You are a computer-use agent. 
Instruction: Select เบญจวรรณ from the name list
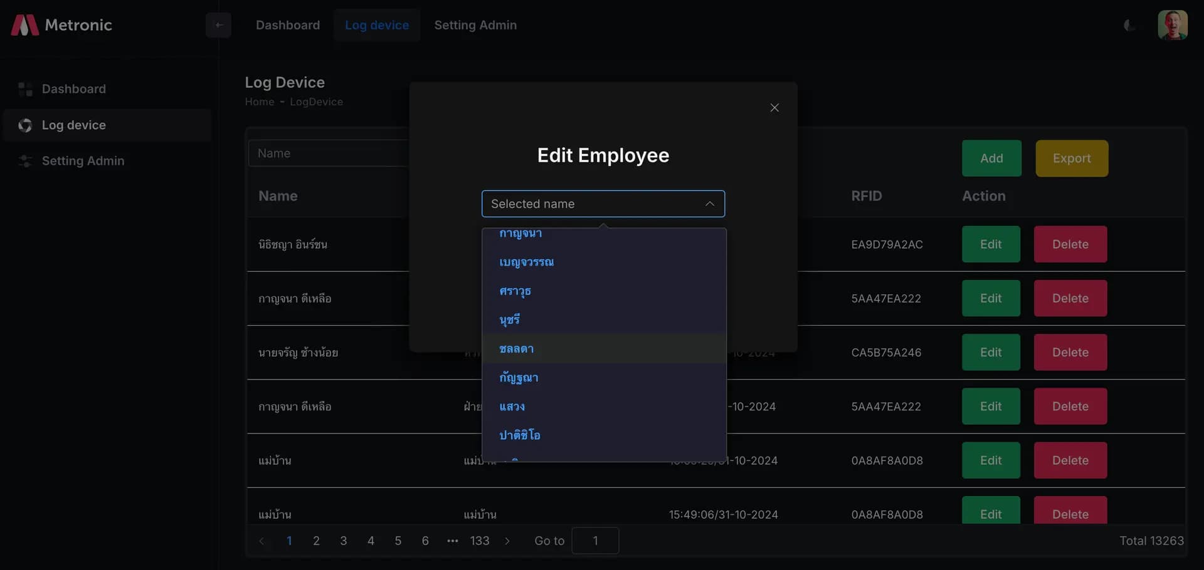526,262
